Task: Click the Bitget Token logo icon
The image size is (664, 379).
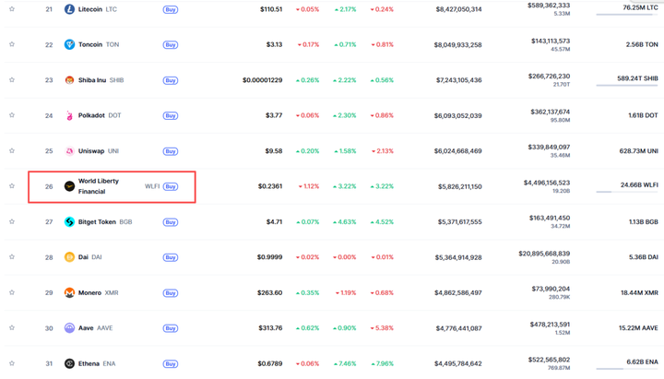Action: [69, 222]
